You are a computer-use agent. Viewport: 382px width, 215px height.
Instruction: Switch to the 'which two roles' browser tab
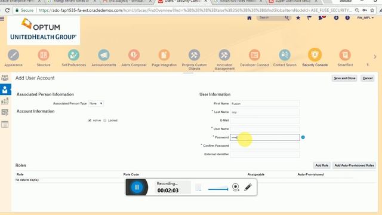coord(238,1)
